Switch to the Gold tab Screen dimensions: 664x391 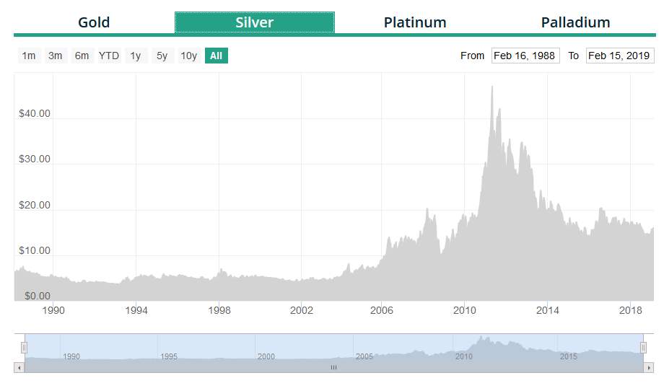[94, 22]
